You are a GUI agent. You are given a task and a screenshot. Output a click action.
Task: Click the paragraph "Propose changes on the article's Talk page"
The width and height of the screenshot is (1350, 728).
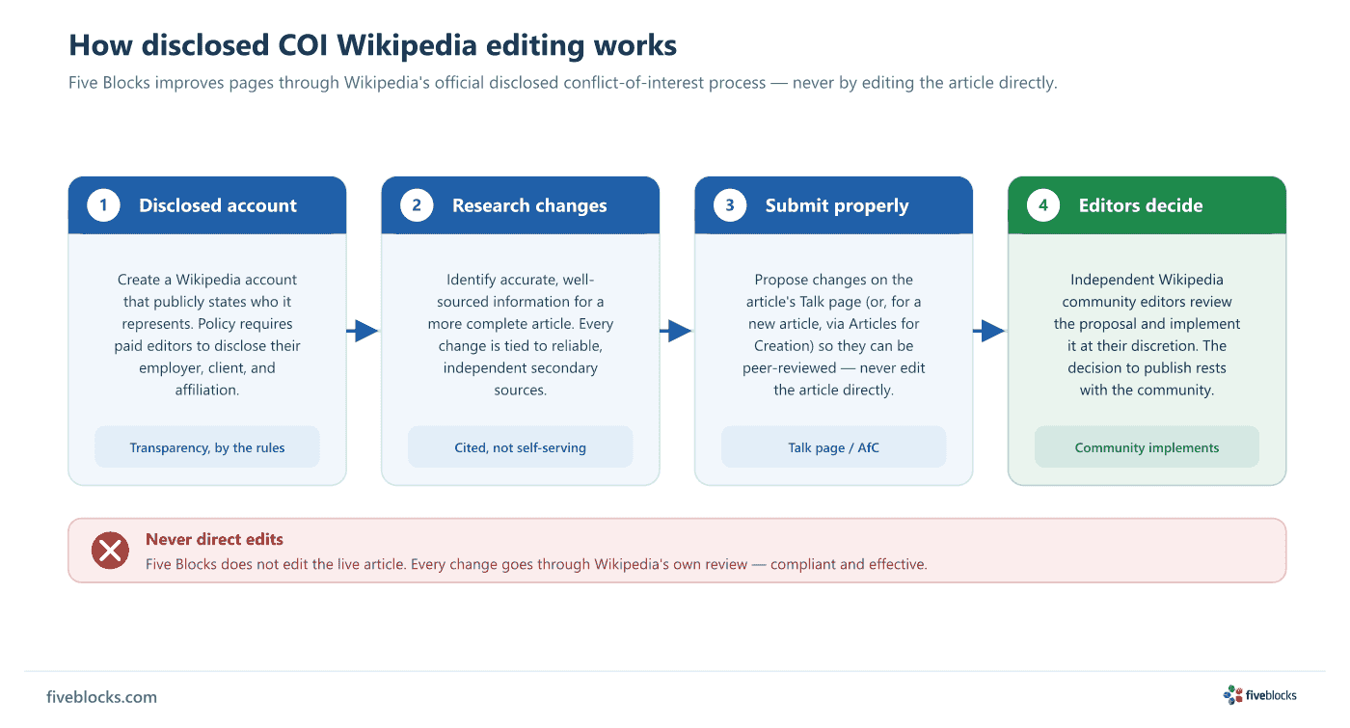point(834,335)
